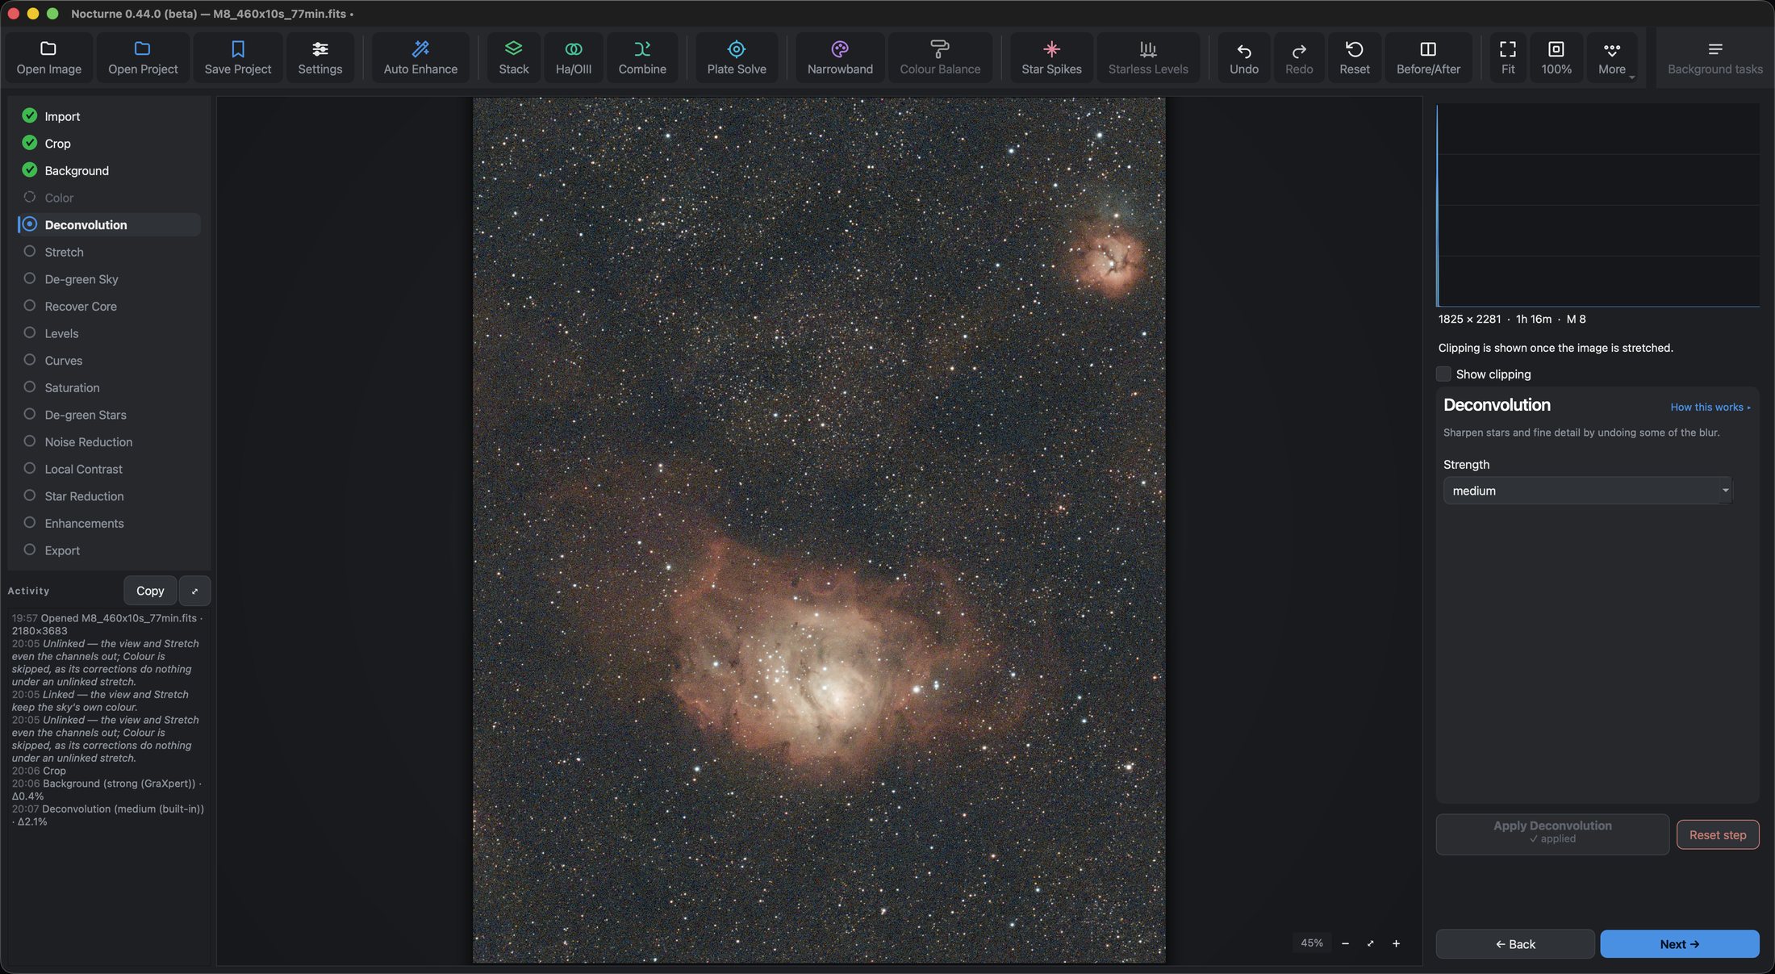
Task: Open the De-green Sky step
Action: pyautogui.click(x=108, y=279)
